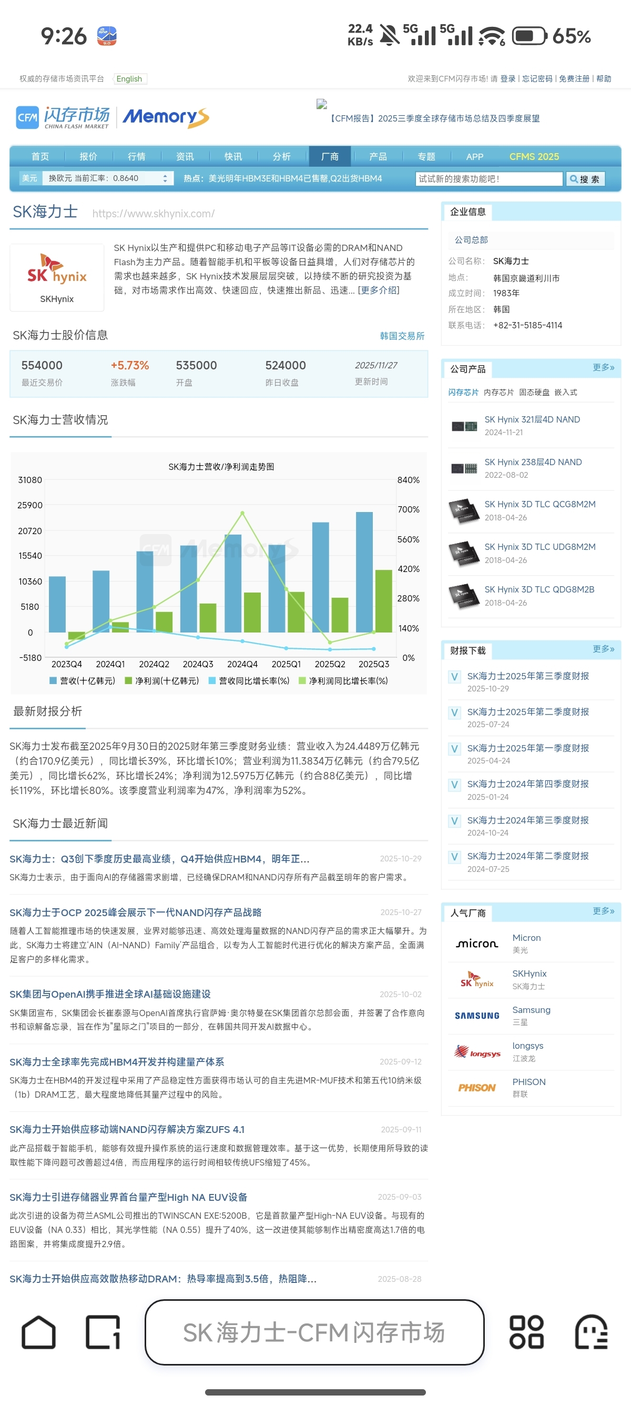Click report icon for 2025年第二季度财报
This screenshot has width=631, height=1405.
coord(454,713)
